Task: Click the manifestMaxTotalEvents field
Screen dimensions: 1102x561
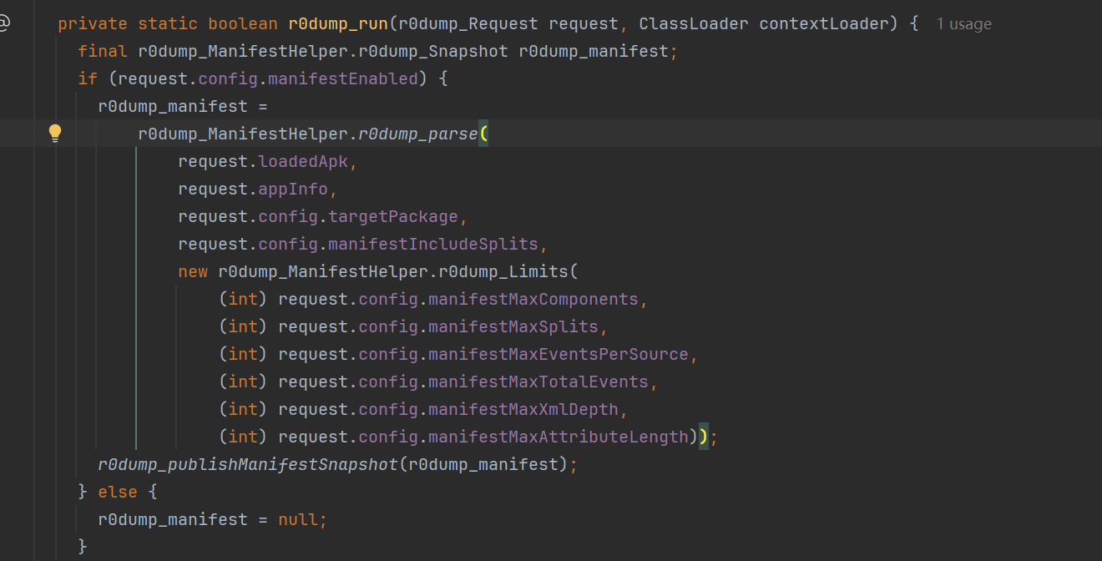Action: click(538, 382)
